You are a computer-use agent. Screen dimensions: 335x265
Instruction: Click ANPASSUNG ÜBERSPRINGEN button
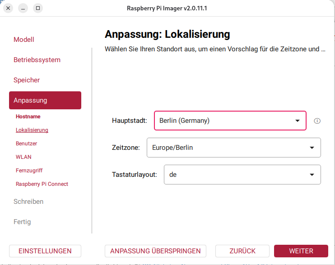(155, 251)
